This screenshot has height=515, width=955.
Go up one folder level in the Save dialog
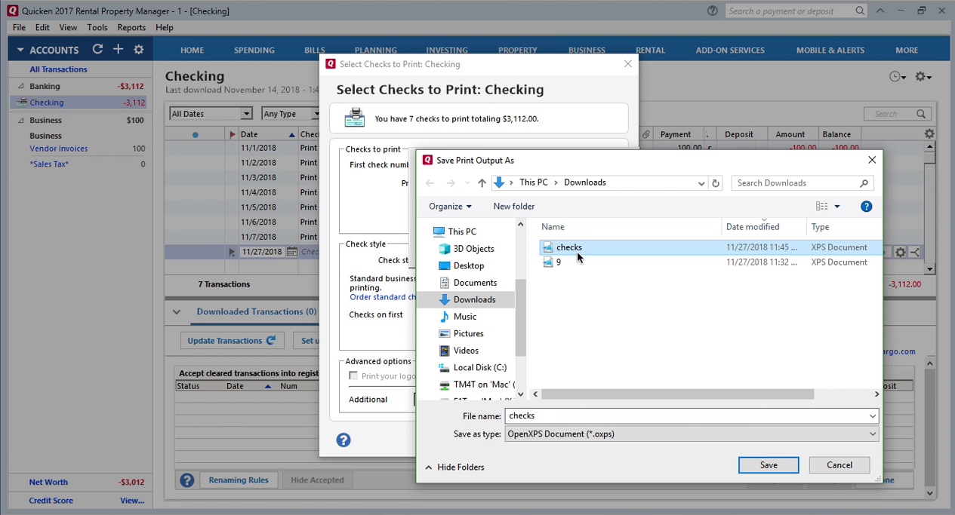tap(482, 183)
